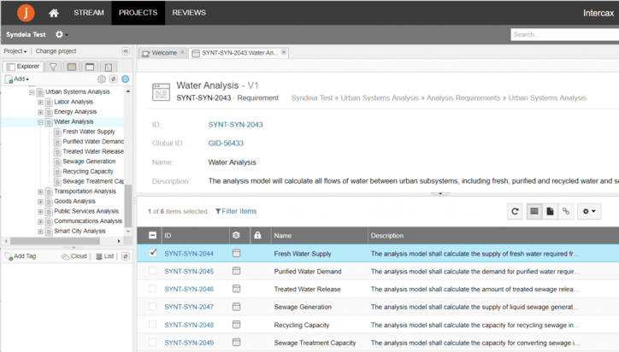Go to the Home icon
Viewport: 619px width, 352px height.
point(54,13)
